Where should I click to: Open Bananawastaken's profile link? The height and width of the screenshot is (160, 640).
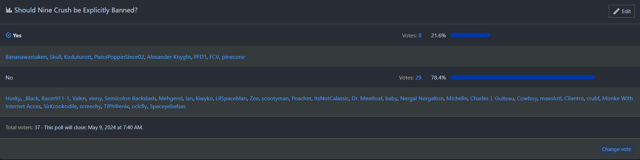coord(26,57)
